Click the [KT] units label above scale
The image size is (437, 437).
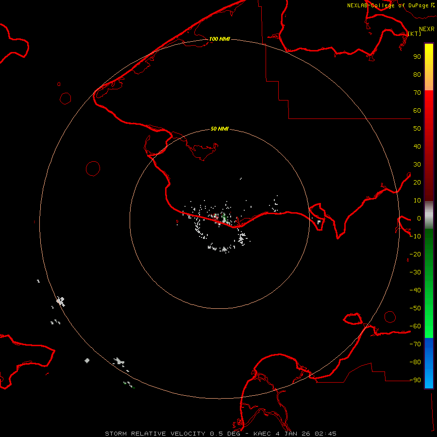pyautogui.click(x=415, y=34)
